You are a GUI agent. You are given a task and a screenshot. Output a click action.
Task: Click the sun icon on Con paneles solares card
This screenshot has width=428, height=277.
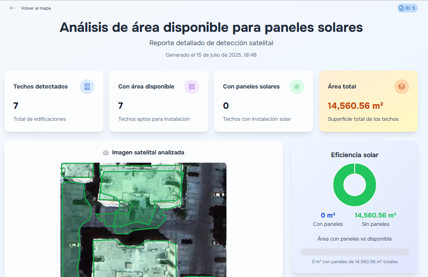tap(297, 87)
